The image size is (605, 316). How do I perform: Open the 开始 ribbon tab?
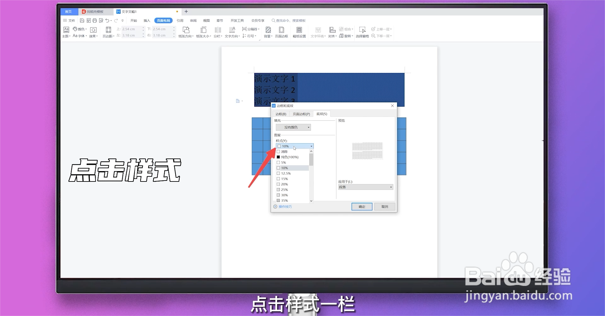[134, 20]
